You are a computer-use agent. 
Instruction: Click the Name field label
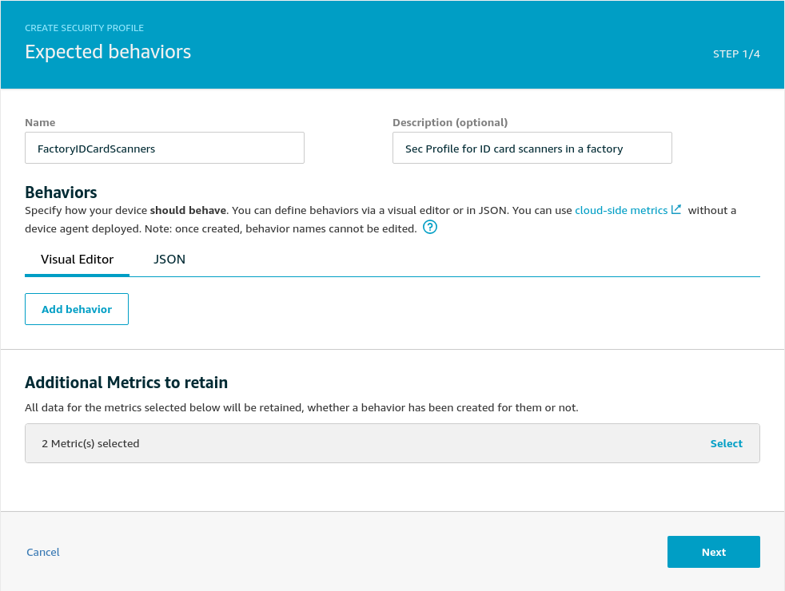[x=40, y=123]
